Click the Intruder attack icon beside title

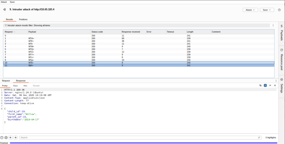pyautogui.click(x=4, y=9)
